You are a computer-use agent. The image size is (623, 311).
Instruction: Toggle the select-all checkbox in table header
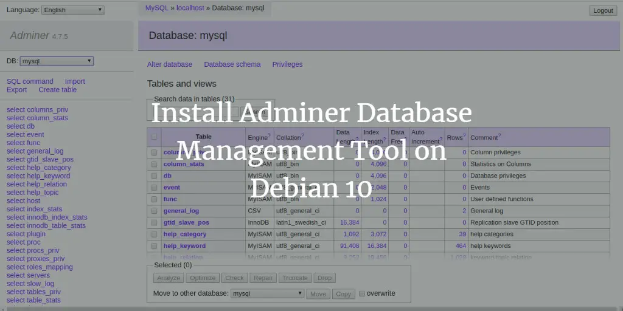coord(154,137)
